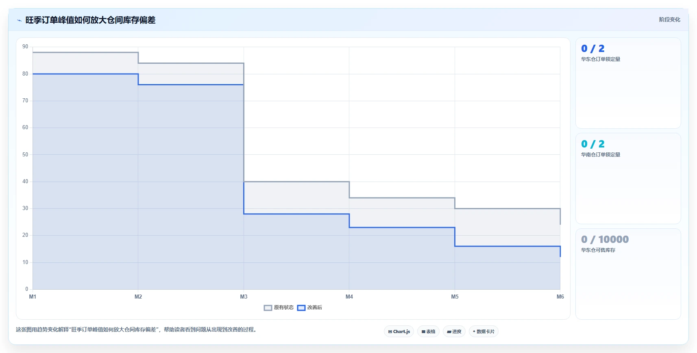Click the M2 x-axis label
This screenshot has width=697, height=353.
[138, 297]
